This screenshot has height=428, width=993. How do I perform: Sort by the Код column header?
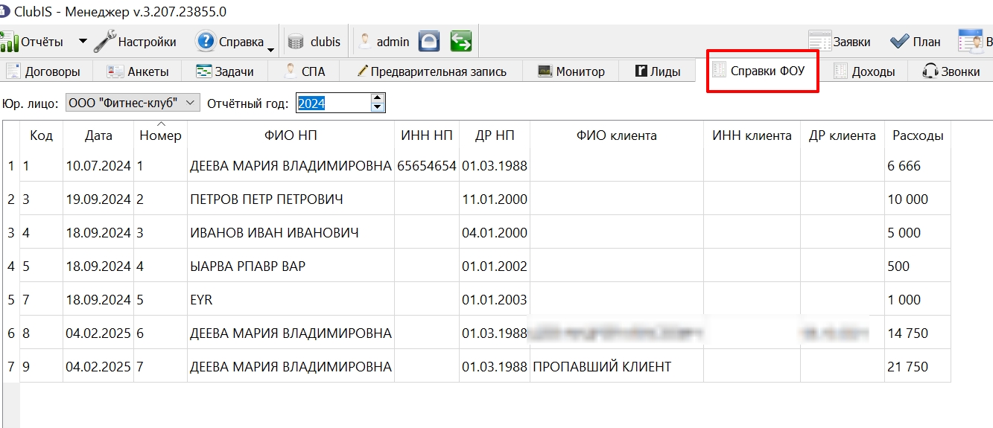[x=41, y=135]
